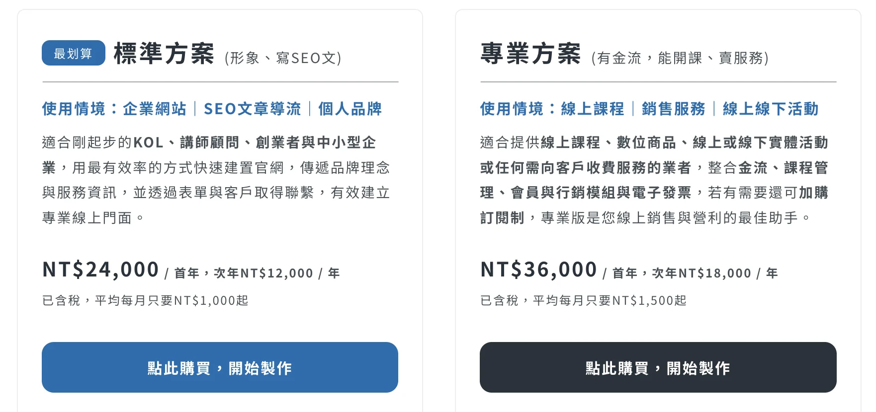Screen dimensions: 876x412
Task: Click the 次年NT$12,000 renewal price text
Action: click(263, 273)
